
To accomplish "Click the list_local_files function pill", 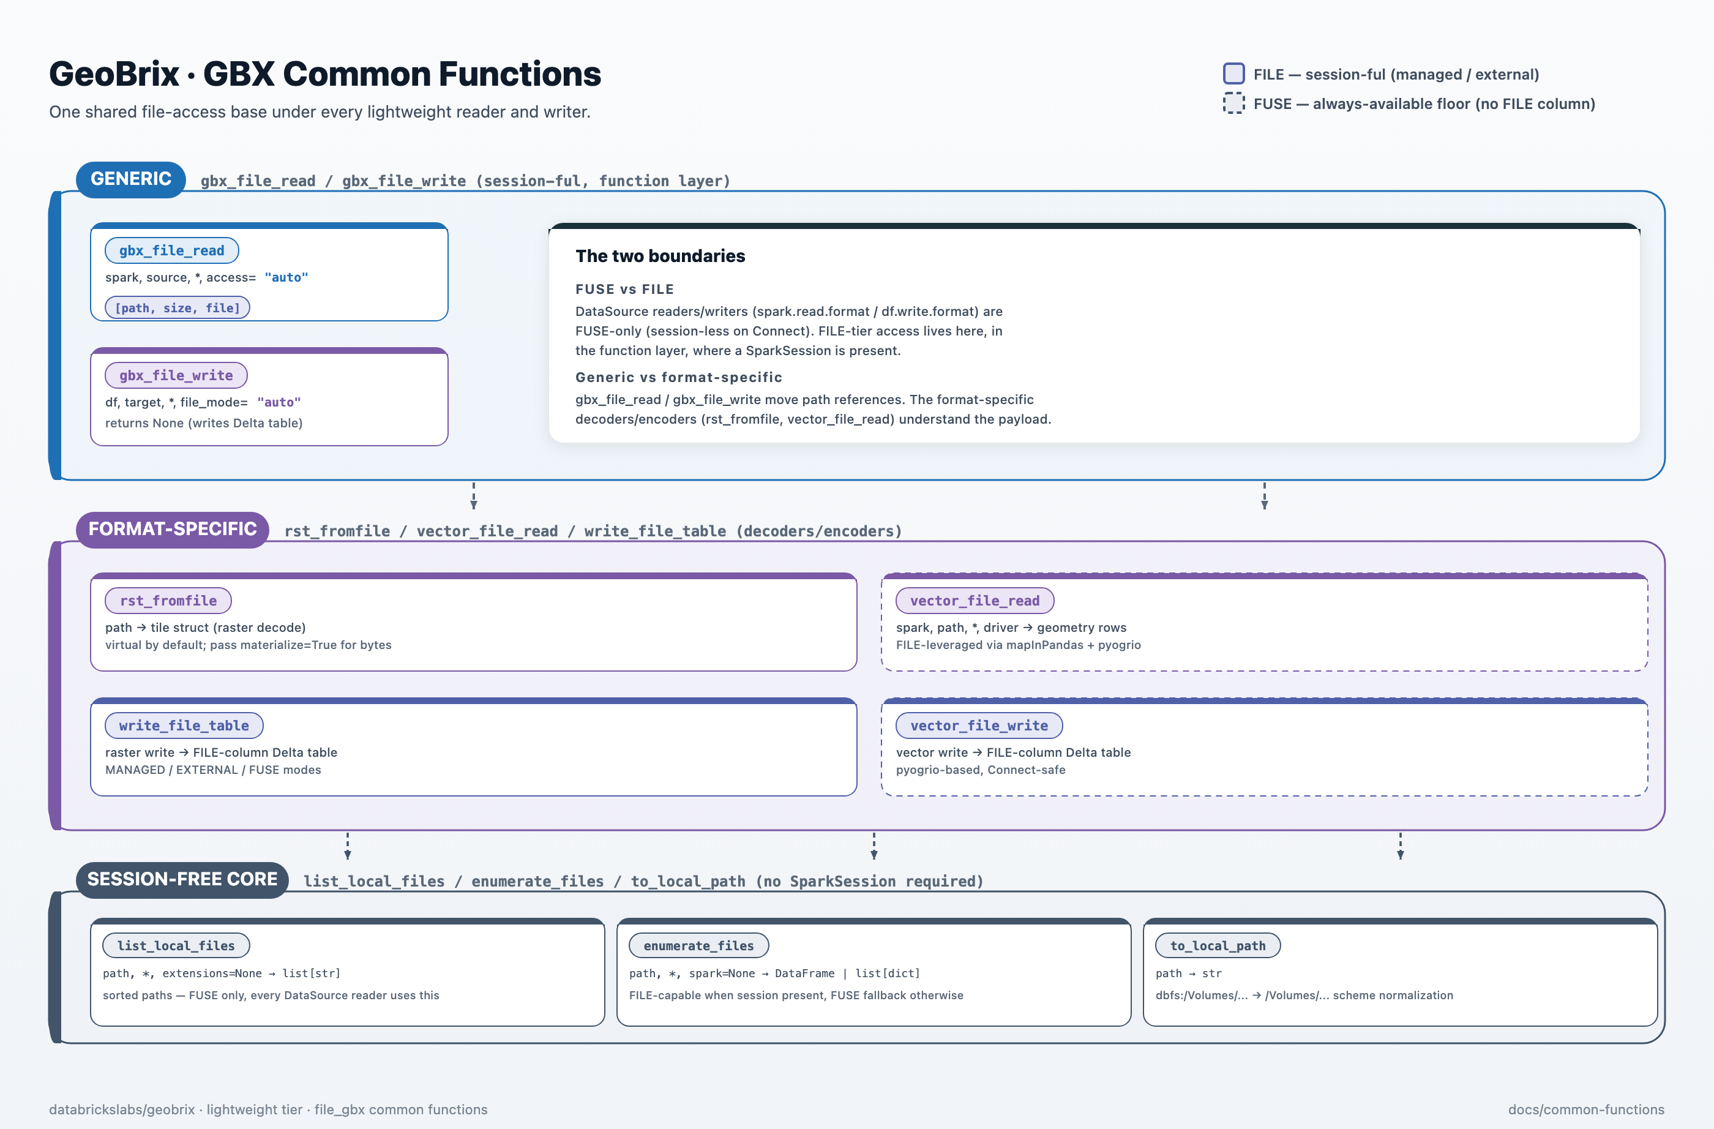I will pyautogui.click(x=176, y=945).
